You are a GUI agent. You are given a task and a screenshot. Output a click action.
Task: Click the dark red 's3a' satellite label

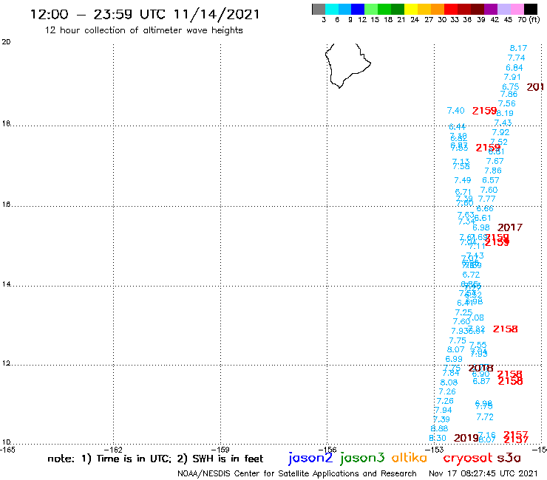click(x=509, y=458)
